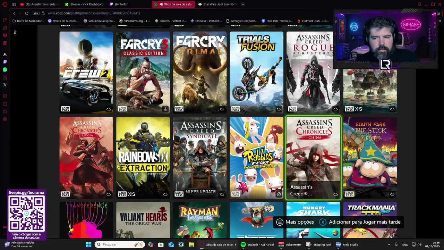
Task: Click the unavailable icon on Rabbids Invasion tile
Action: [x=279, y=194]
